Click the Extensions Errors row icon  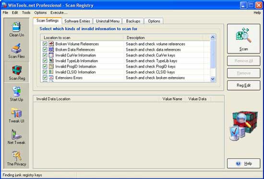coord(51,78)
